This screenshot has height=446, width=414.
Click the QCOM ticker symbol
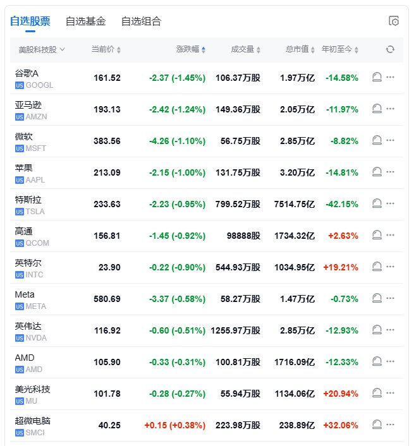(x=37, y=243)
